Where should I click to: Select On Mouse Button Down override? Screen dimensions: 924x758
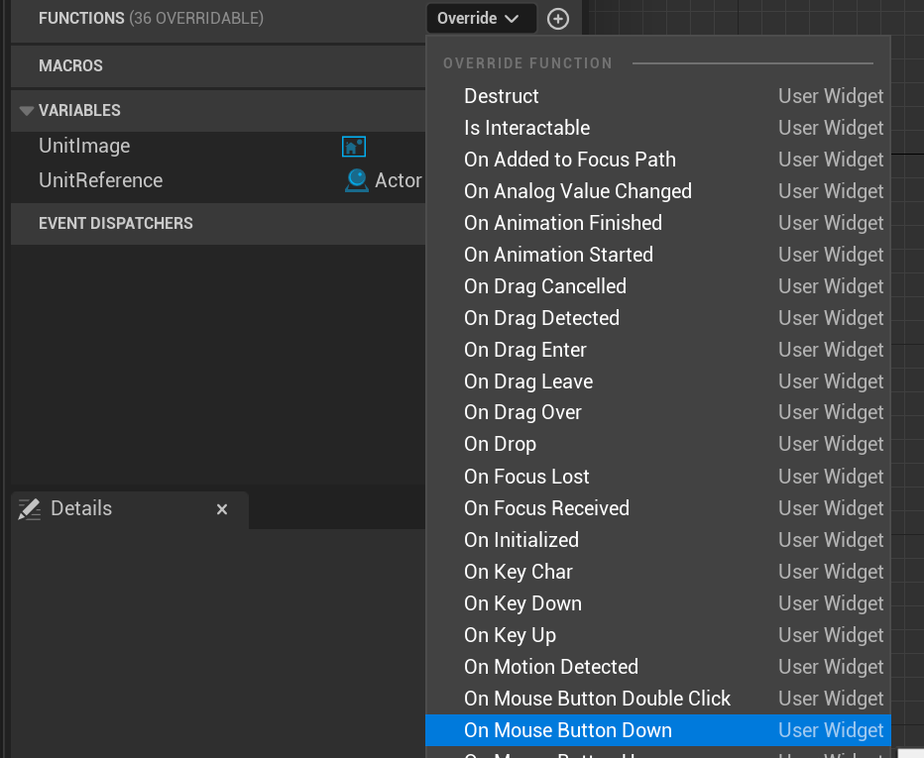568,730
